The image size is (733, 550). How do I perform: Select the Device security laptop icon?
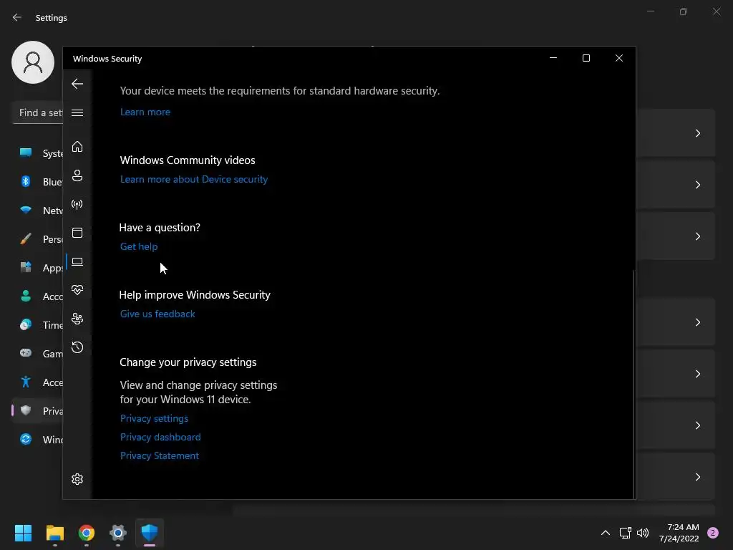(x=77, y=262)
